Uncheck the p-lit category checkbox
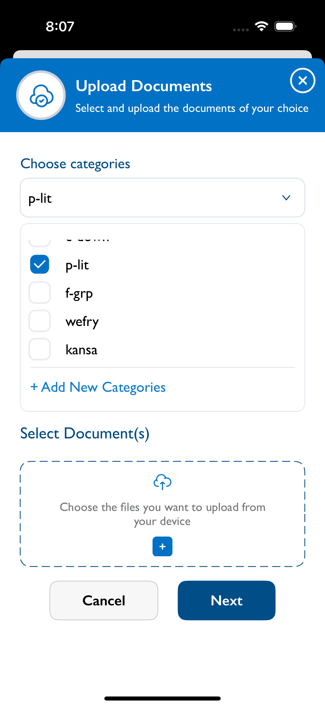The height and width of the screenshot is (707, 325). (40, 264)
